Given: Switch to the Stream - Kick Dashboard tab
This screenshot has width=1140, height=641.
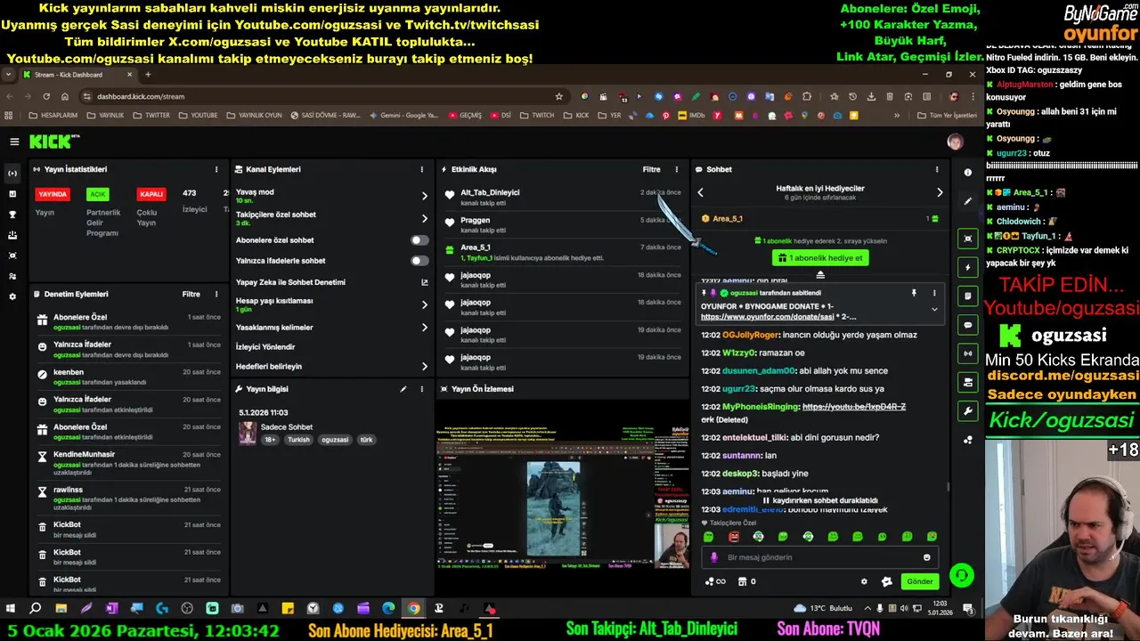Looking at the screenshot, I should (x=78, y=75).
